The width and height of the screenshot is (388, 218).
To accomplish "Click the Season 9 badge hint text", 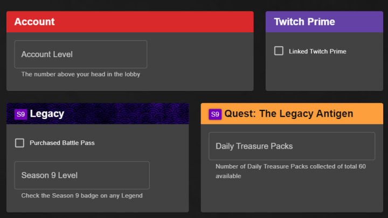I will point(82,195).
